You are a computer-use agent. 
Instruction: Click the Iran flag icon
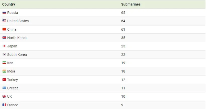pos(4,63)
